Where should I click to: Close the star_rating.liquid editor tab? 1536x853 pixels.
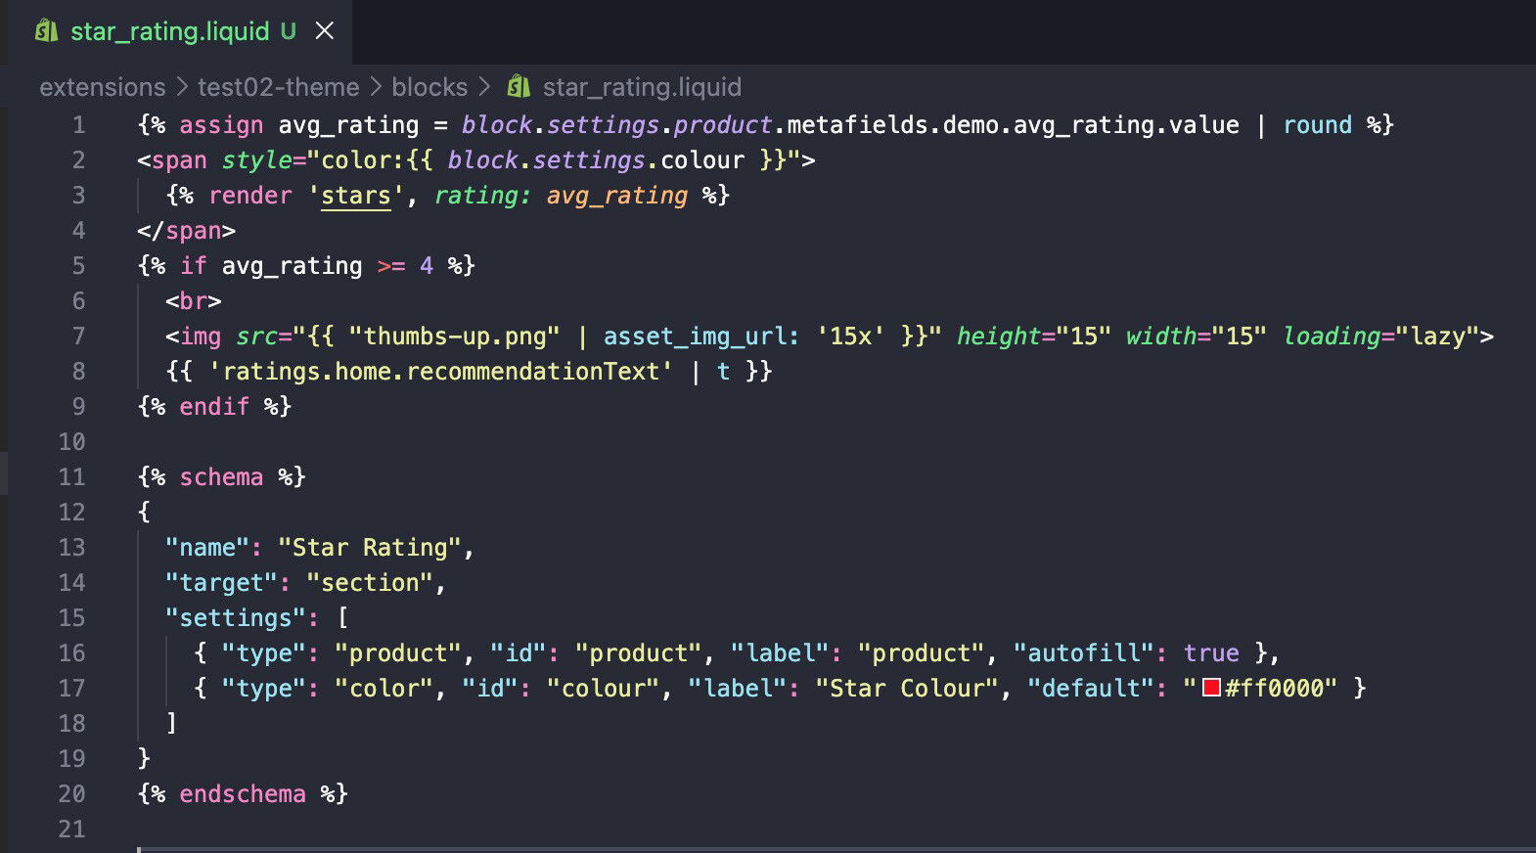click(325, 31)
